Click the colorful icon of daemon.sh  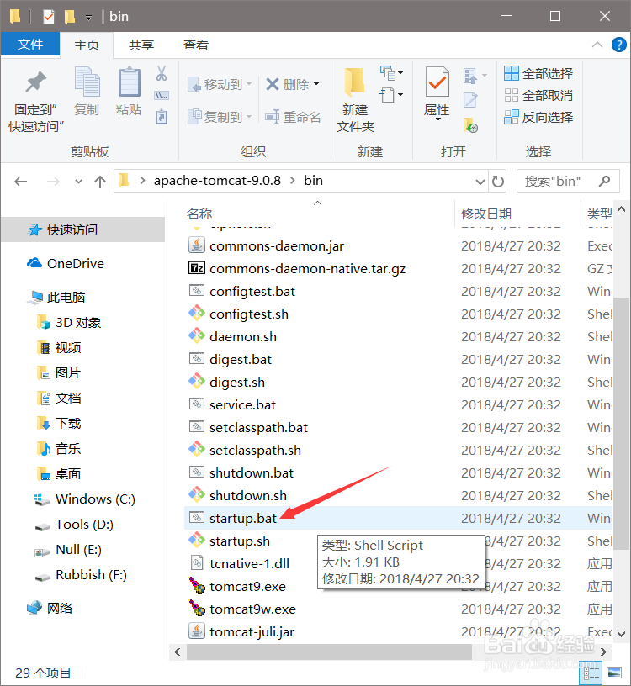tap(197, 336)
